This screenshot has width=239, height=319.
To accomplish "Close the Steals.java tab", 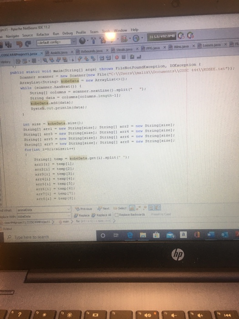I will [137, 49].
